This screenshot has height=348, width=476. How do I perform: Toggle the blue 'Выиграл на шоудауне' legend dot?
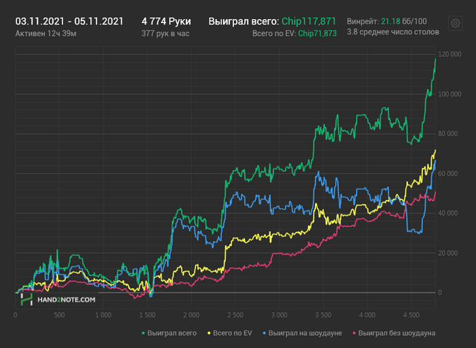[x=264, y=333]
